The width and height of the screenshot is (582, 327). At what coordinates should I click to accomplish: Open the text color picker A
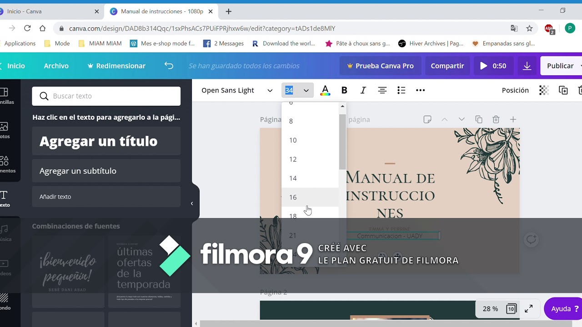coord(325,90)
